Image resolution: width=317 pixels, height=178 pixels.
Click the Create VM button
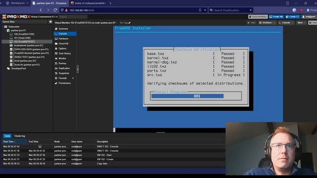coord(276,17)
